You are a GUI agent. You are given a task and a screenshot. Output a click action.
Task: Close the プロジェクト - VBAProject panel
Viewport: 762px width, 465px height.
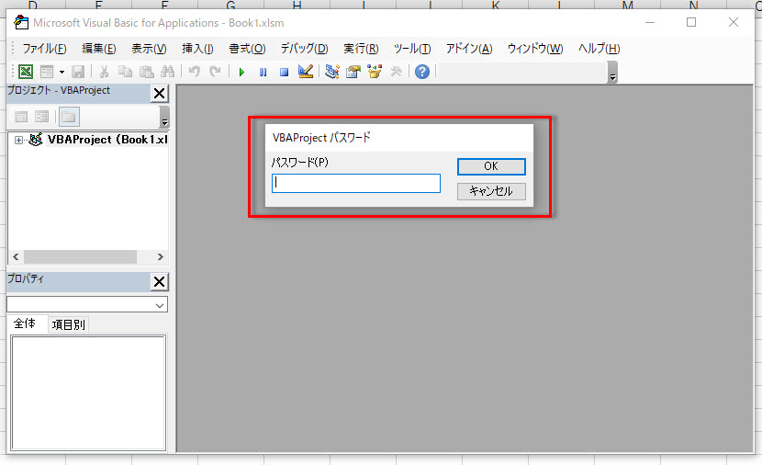pos(160,94)
